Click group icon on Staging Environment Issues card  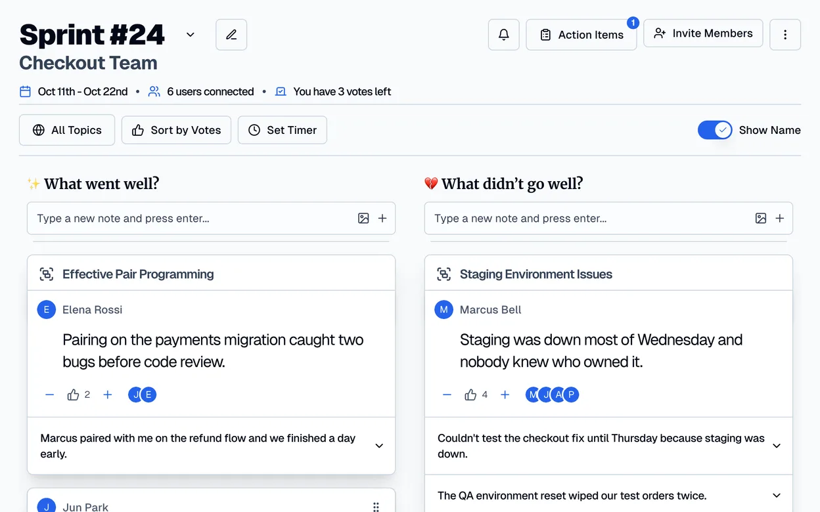pos(444,274)
